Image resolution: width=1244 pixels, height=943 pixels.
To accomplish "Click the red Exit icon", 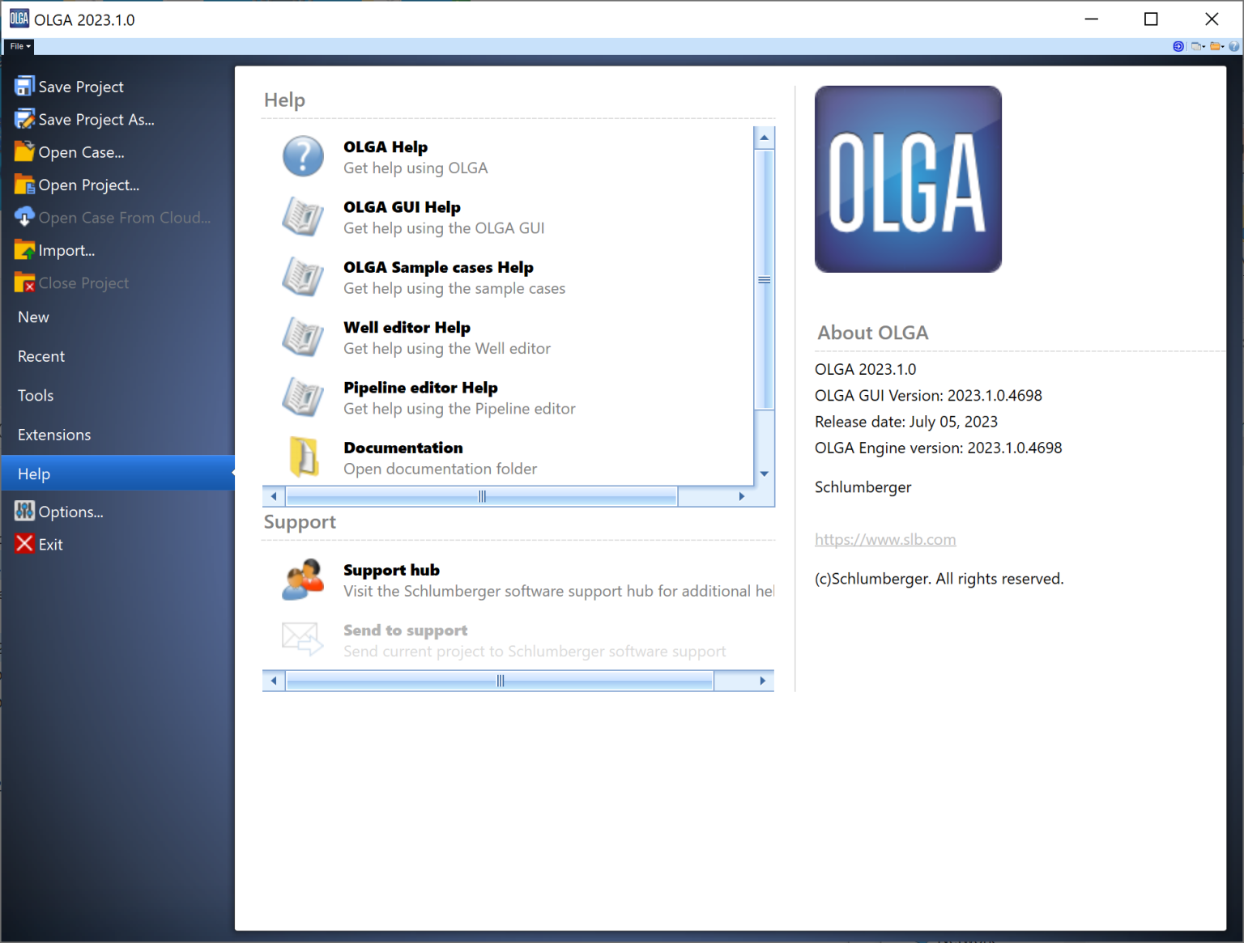I will coord(23,543).
